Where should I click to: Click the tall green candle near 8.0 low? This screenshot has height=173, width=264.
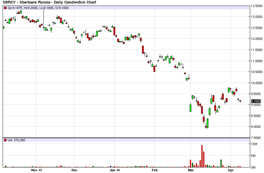coord(208,123)
